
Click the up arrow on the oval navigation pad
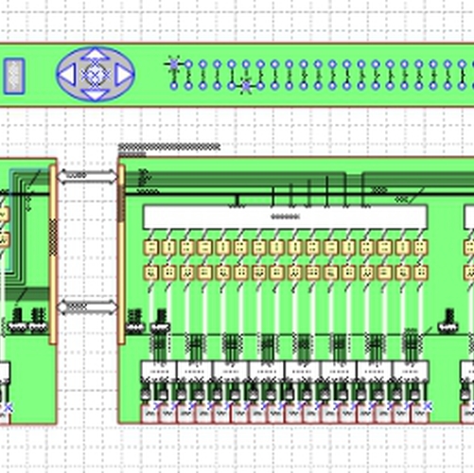pos(96,55)
